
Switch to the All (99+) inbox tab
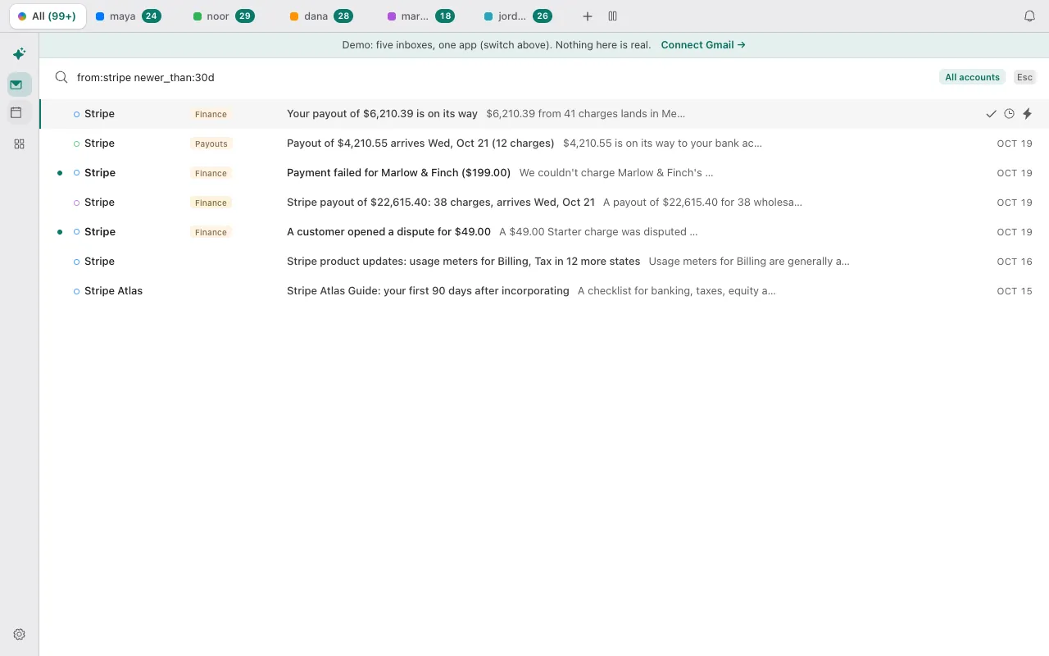pyautogui.click(x=47, y=16)
